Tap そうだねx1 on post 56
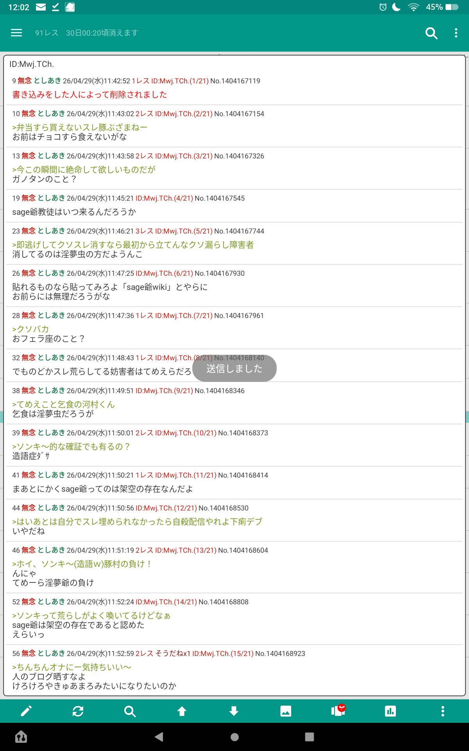Screen dimensions: 469x751 point(173,654)
